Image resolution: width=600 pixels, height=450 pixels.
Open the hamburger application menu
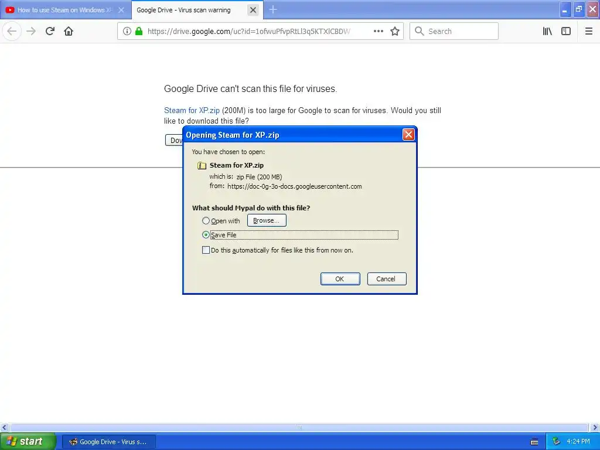pyautogui.click(x=589, y=31)
